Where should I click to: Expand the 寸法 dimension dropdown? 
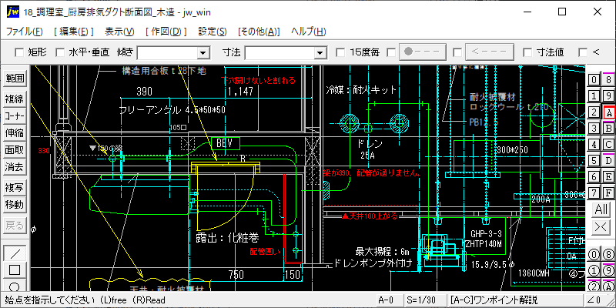pyautogui.click(x=323, y=52)
